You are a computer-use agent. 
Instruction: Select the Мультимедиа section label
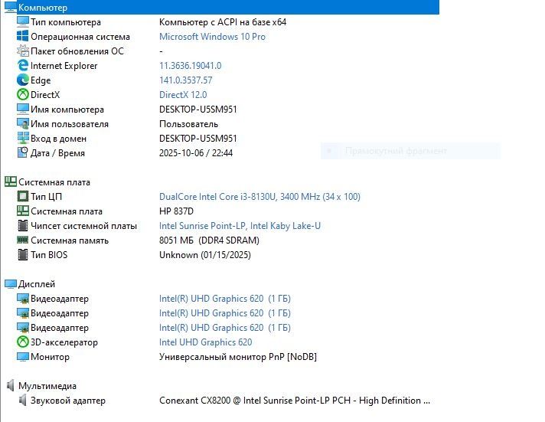tap(47, 386)
